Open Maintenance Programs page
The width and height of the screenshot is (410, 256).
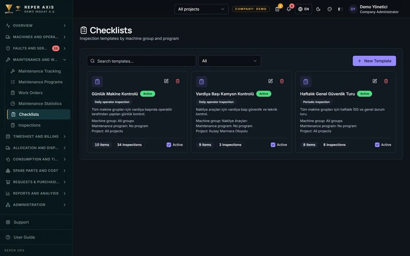[39, 82]
